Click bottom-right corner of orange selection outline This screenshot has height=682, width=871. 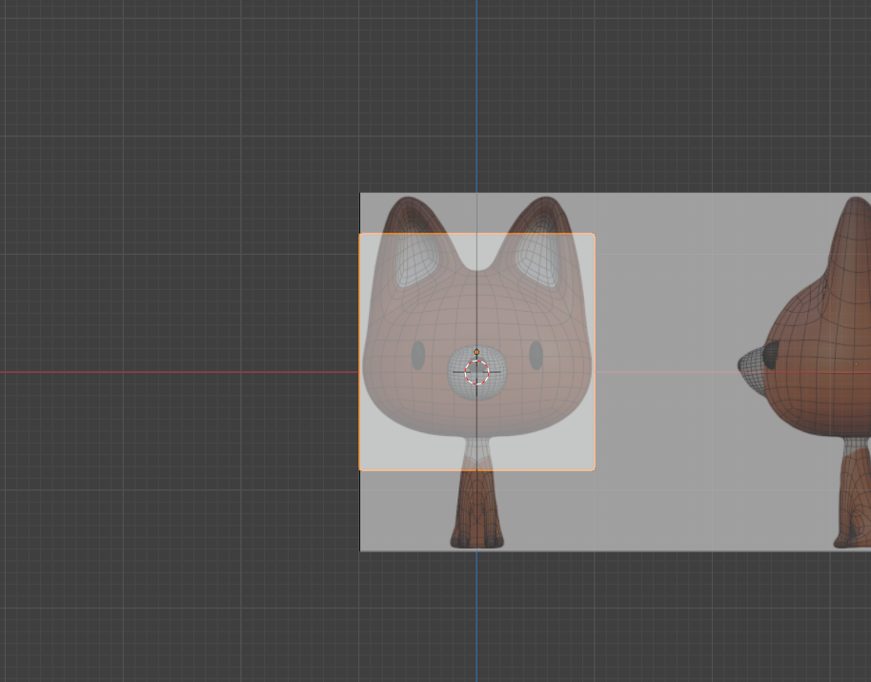(595, 469)
